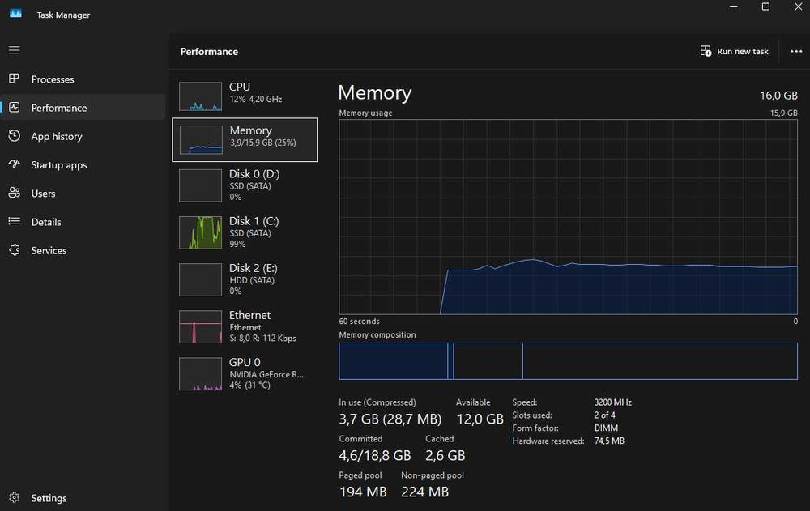Click the Available 12,0 GB value

pyautogui.click(x=480, y=419)
